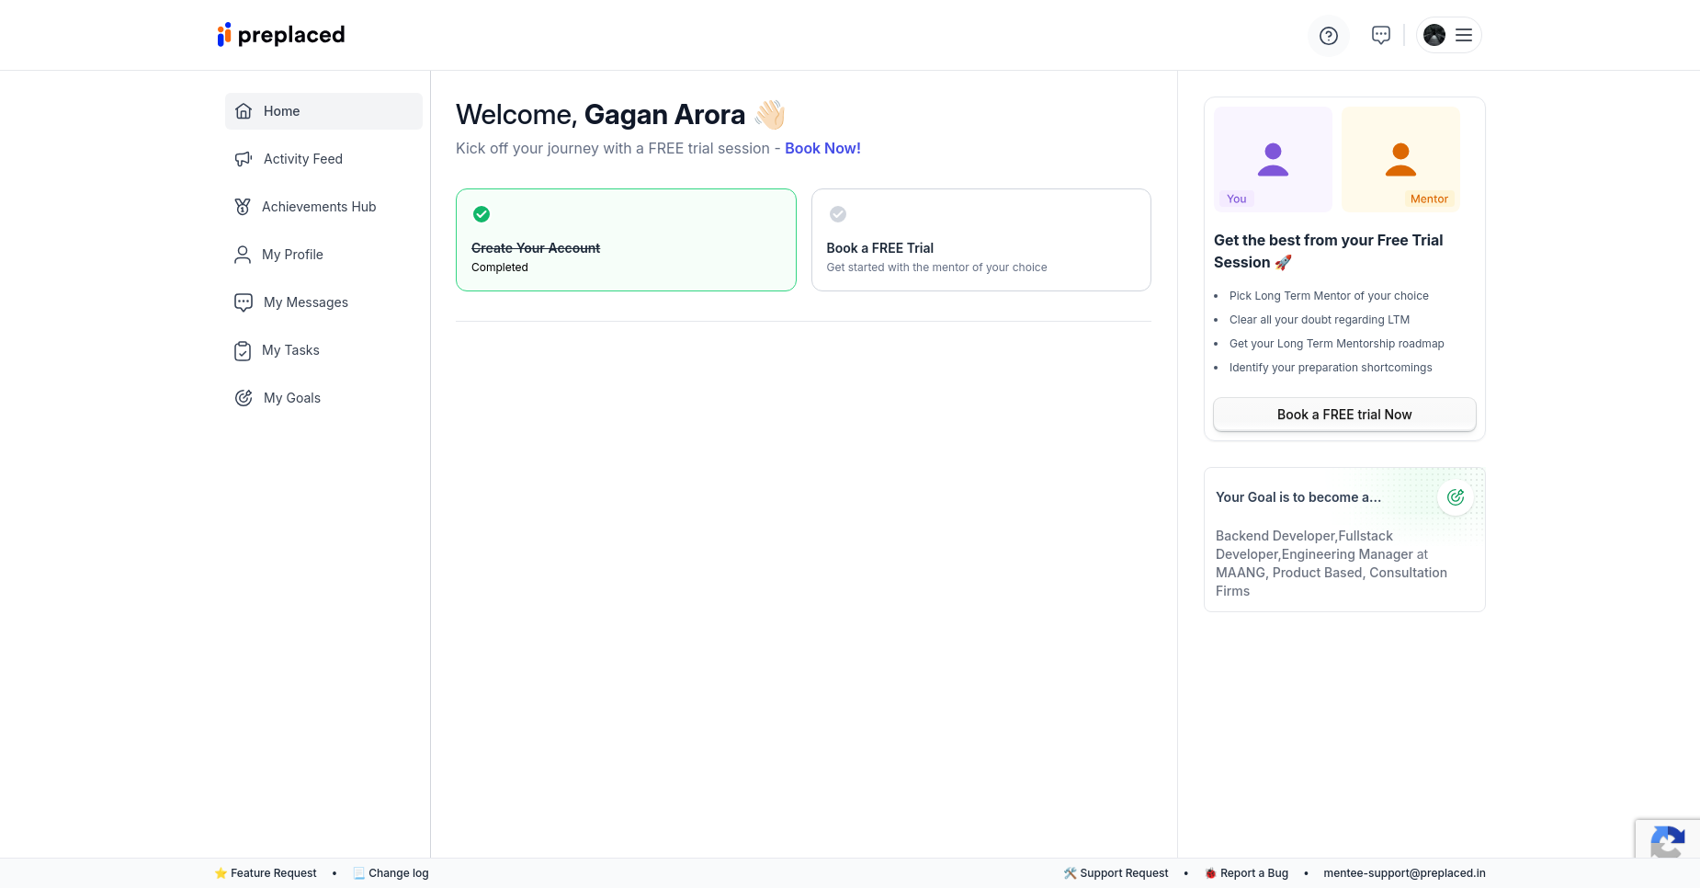1700x888 pixels.
Task: Open My Goals in the sidebar
Action: [291, 398]
